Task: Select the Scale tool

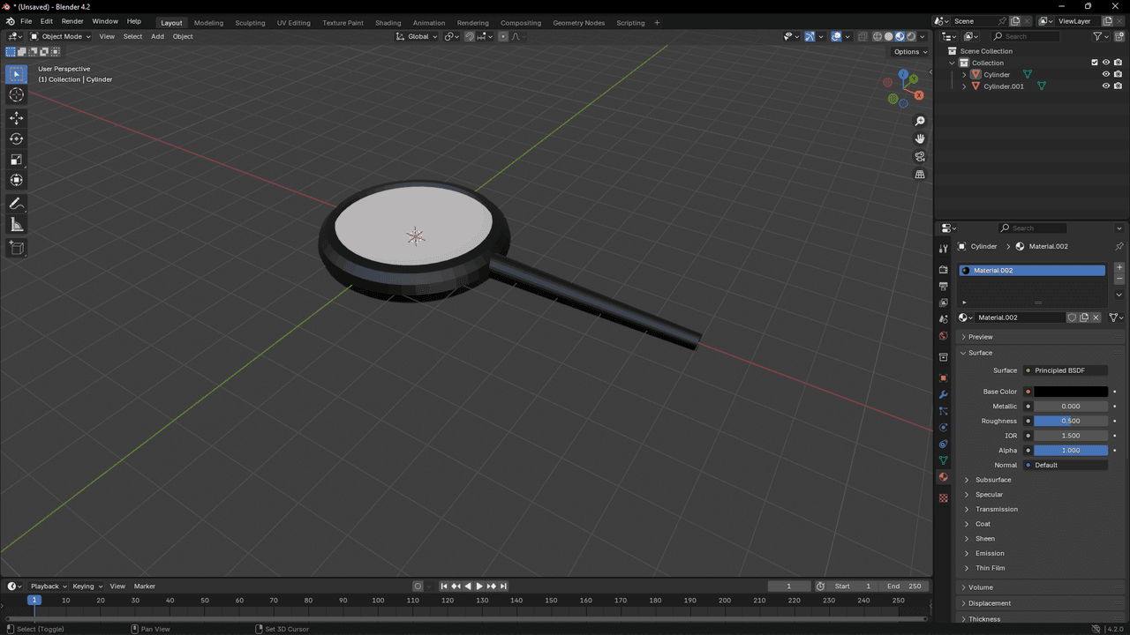Action: (16, 160)
